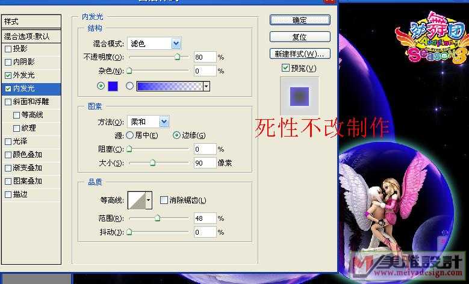Enable the 纹理 (Texture) checkbox
The height and width of the screenshot is (284, 469).
(16, 128)
